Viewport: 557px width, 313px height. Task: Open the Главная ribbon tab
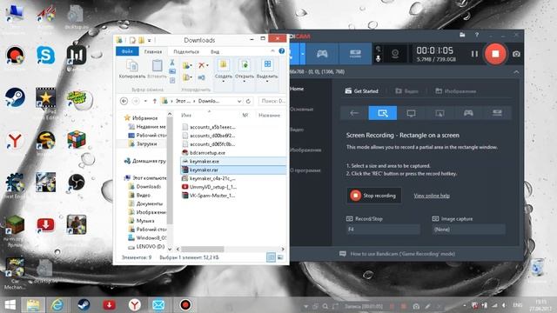pyautogui.click(x=153, y=51)
